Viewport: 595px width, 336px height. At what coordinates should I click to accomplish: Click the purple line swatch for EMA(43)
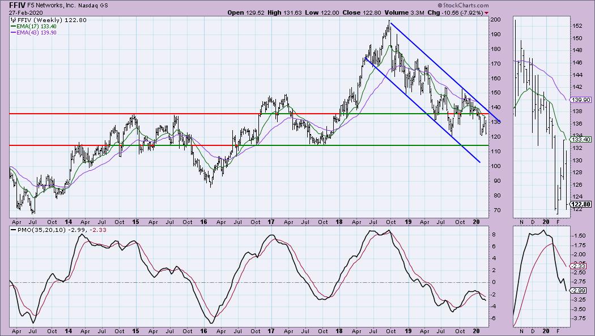[x=13, y=33]
